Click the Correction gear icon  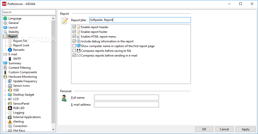(x=10, y=126)
